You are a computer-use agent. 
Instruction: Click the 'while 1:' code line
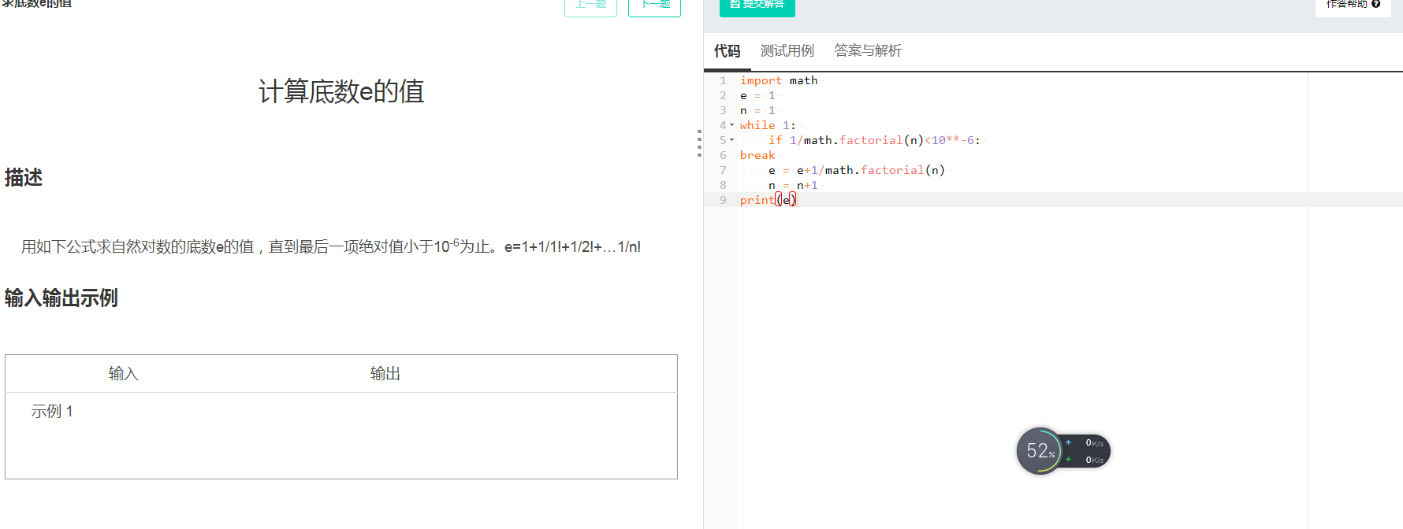[768, 125]
